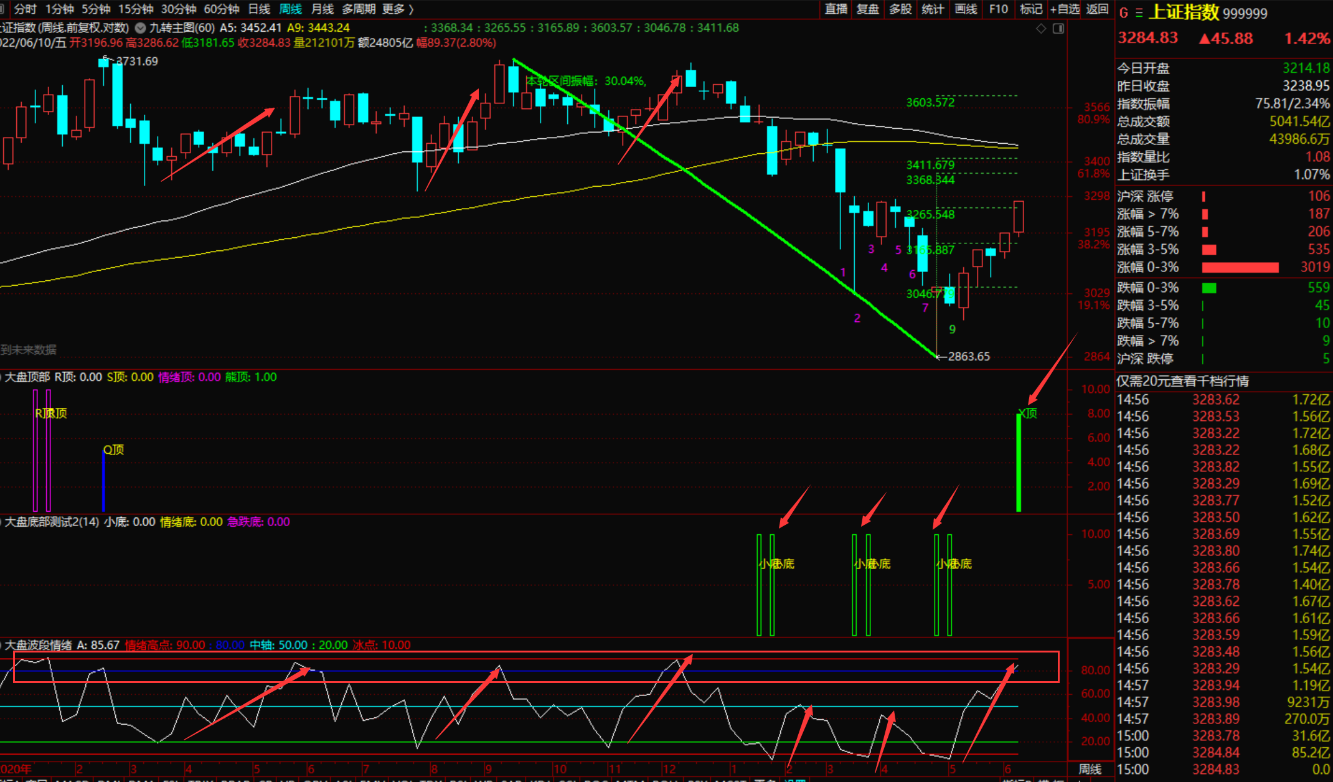Open the 标记 marker tool
This screenshot has height=782, width=1333.
pyautogui.click(x=1031, y=9)
